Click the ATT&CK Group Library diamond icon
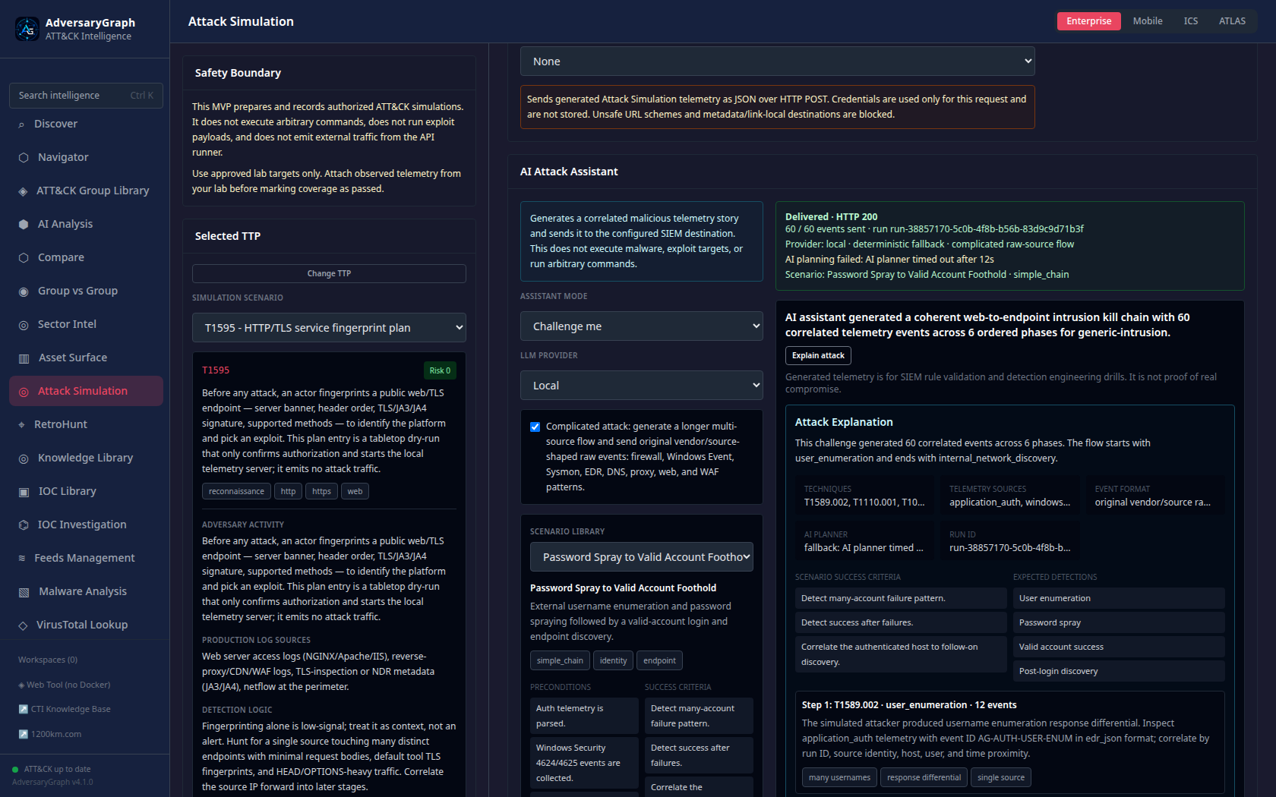This screenshot has width=1276, height=797. click(23, 191)
